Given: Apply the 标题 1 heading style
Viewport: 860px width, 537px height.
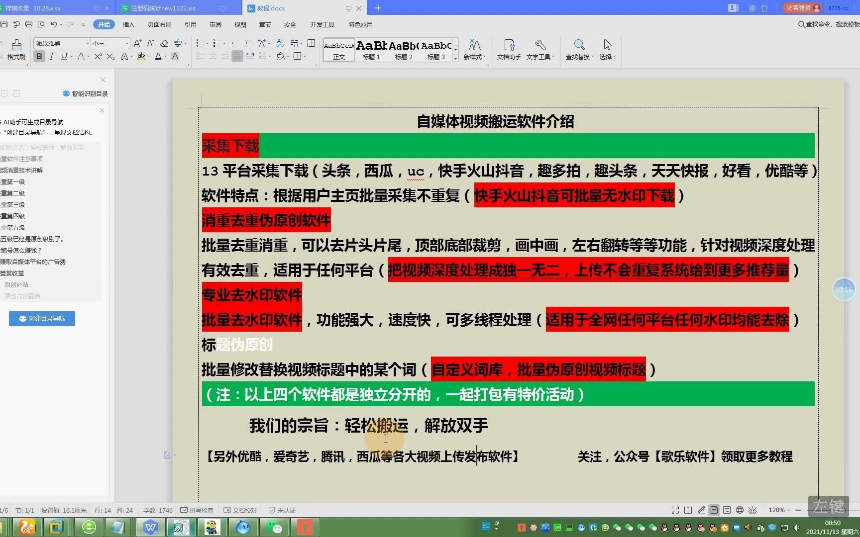Looking at the screenshot, I should tap(371, 50).
